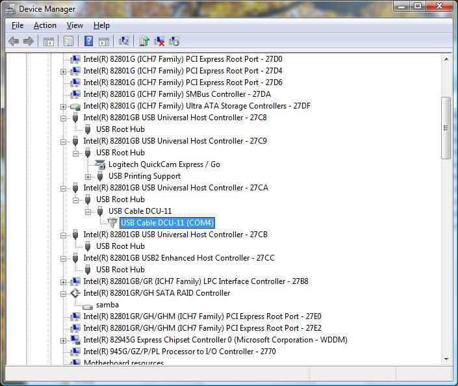Select PCI Express Root Port - 27E2
The width and height of the screenshot is (458, 386).
[202, 328]
